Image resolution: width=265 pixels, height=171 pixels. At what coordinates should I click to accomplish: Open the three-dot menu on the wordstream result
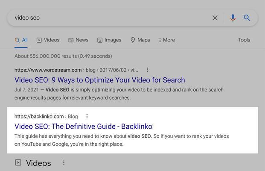[x=147, y=70]
